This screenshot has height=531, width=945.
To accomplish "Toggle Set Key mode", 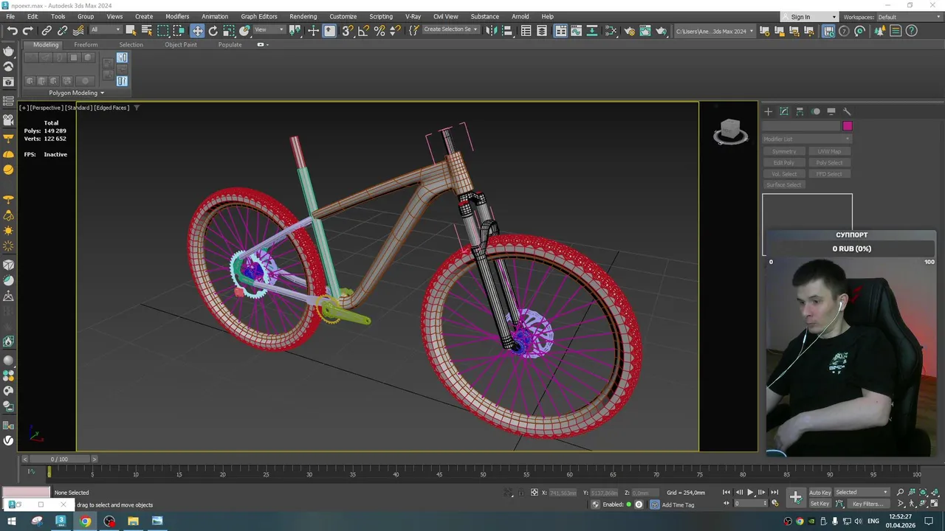I will pos(819,504).
